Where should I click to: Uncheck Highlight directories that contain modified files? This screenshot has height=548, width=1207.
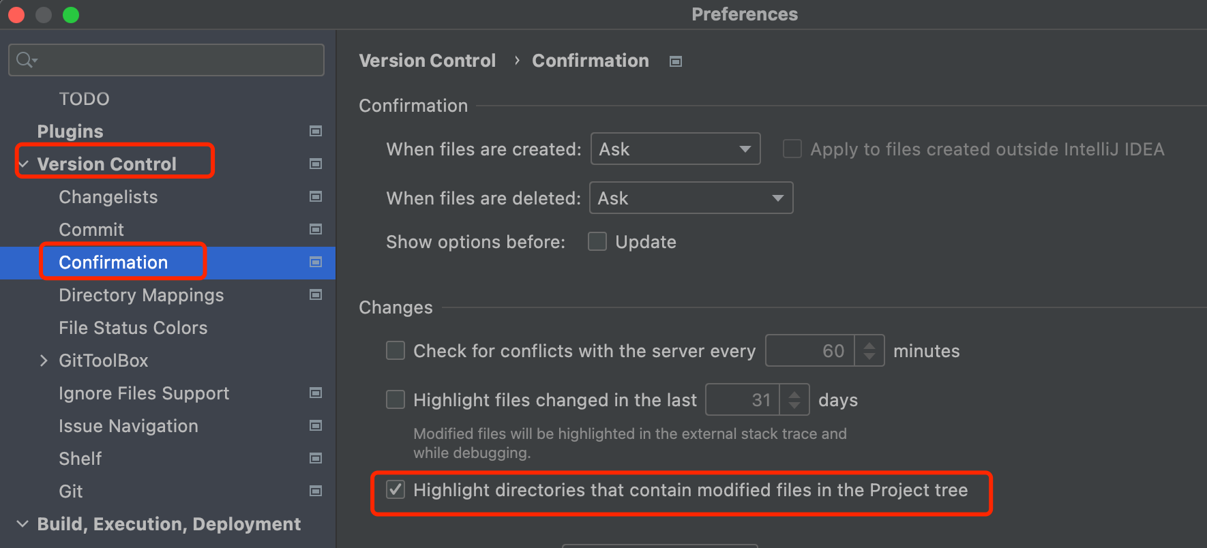[x=396, y=490]
